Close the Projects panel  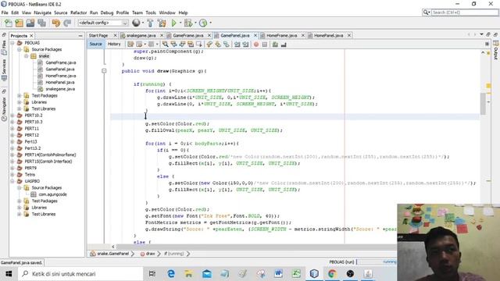[31, 36]
